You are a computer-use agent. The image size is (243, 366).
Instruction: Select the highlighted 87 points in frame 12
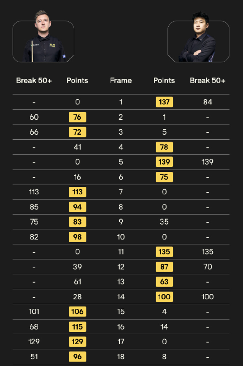coord(164,267)
